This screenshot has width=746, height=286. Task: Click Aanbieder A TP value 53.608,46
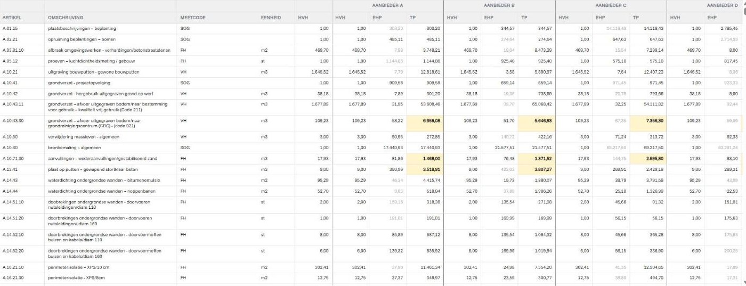pyautogui.click(x=430, y=104)
